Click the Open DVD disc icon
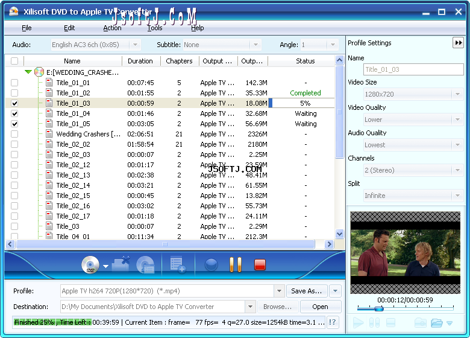Image resolution: width=470 pixels, height=338 pixels. click(90, 265)
